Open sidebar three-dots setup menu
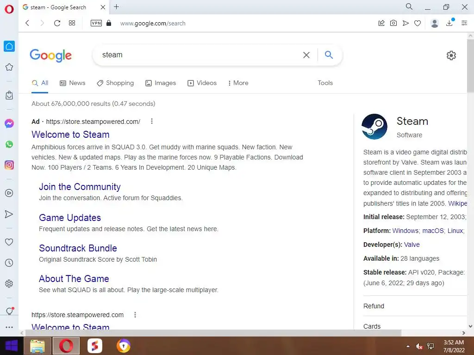Screen dimensions: 474x355 [9, 327]
